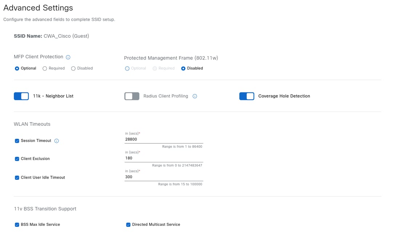
Task: Enable the Radius Client Profiling switch
Action: (132, 96)
